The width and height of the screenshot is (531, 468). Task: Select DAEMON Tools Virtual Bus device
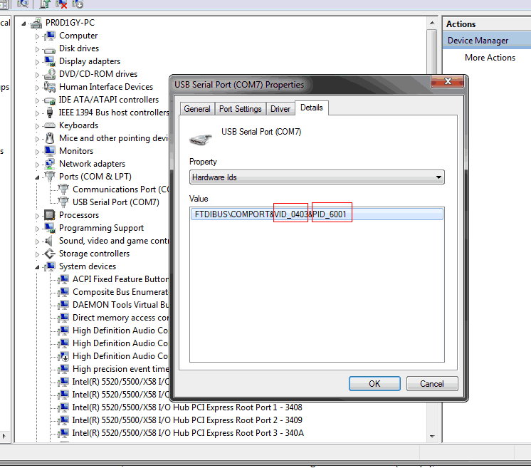120,305
